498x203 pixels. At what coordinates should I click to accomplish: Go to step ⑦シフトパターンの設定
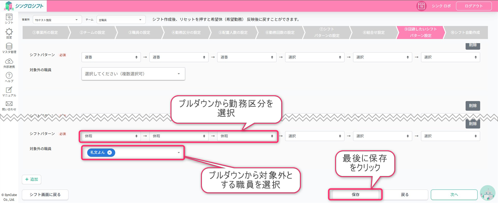click(327, 33)
